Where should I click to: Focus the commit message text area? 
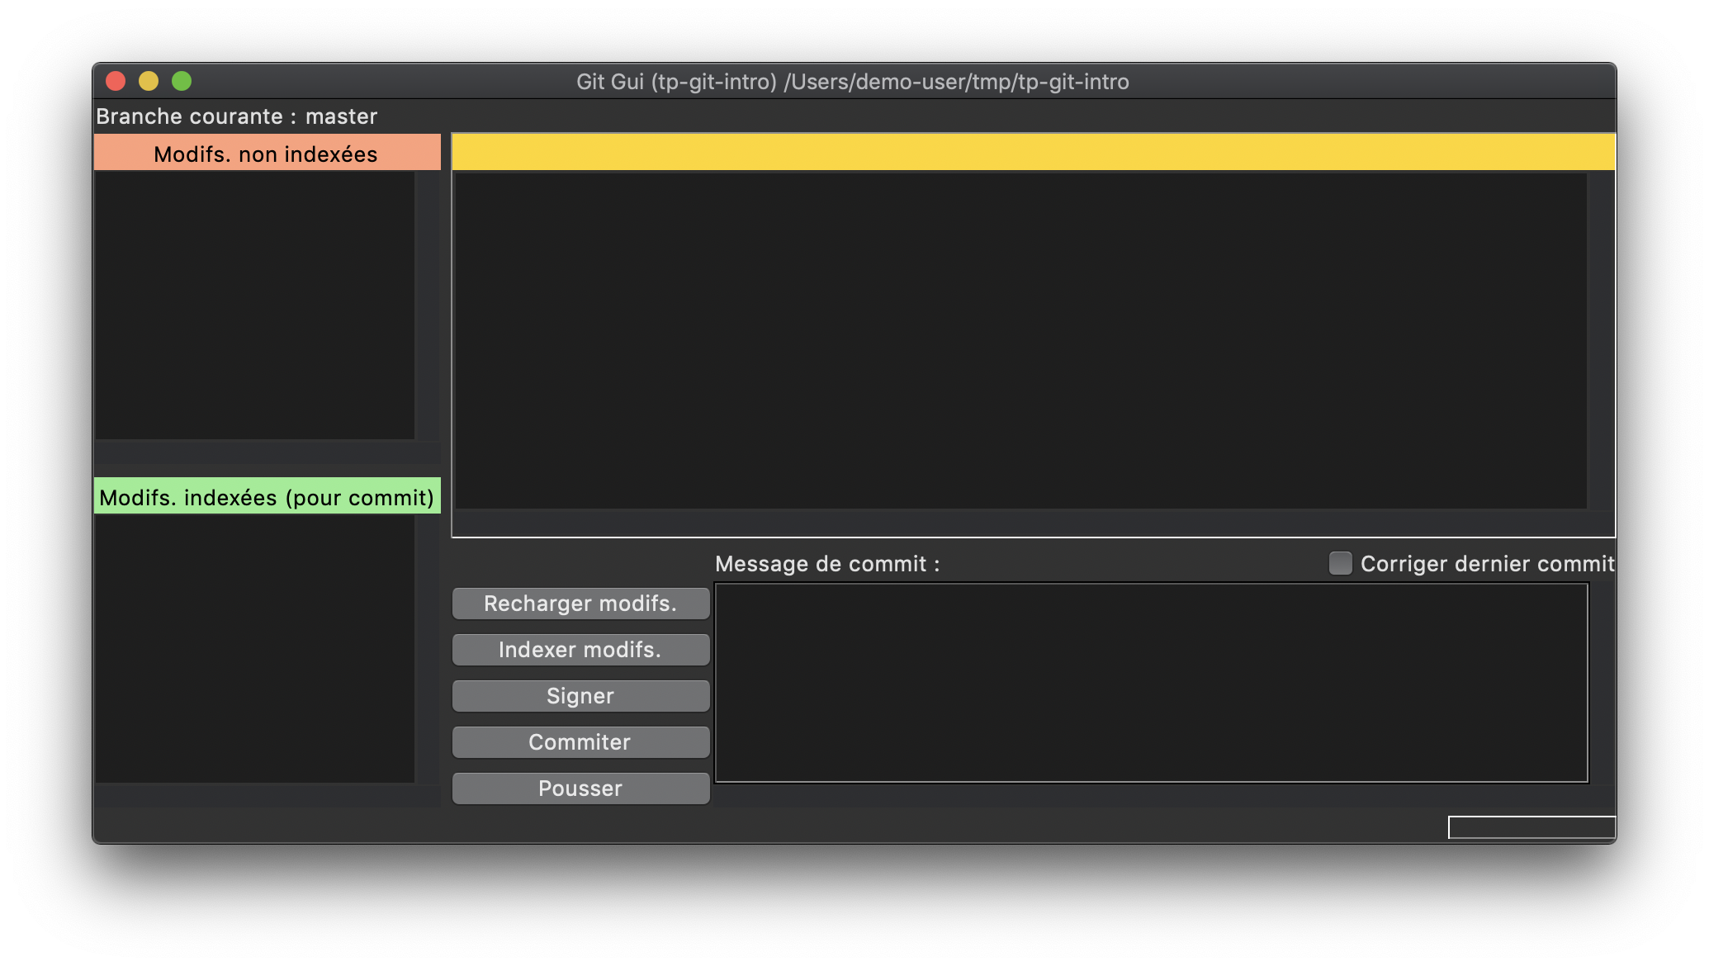point(1151,683)
